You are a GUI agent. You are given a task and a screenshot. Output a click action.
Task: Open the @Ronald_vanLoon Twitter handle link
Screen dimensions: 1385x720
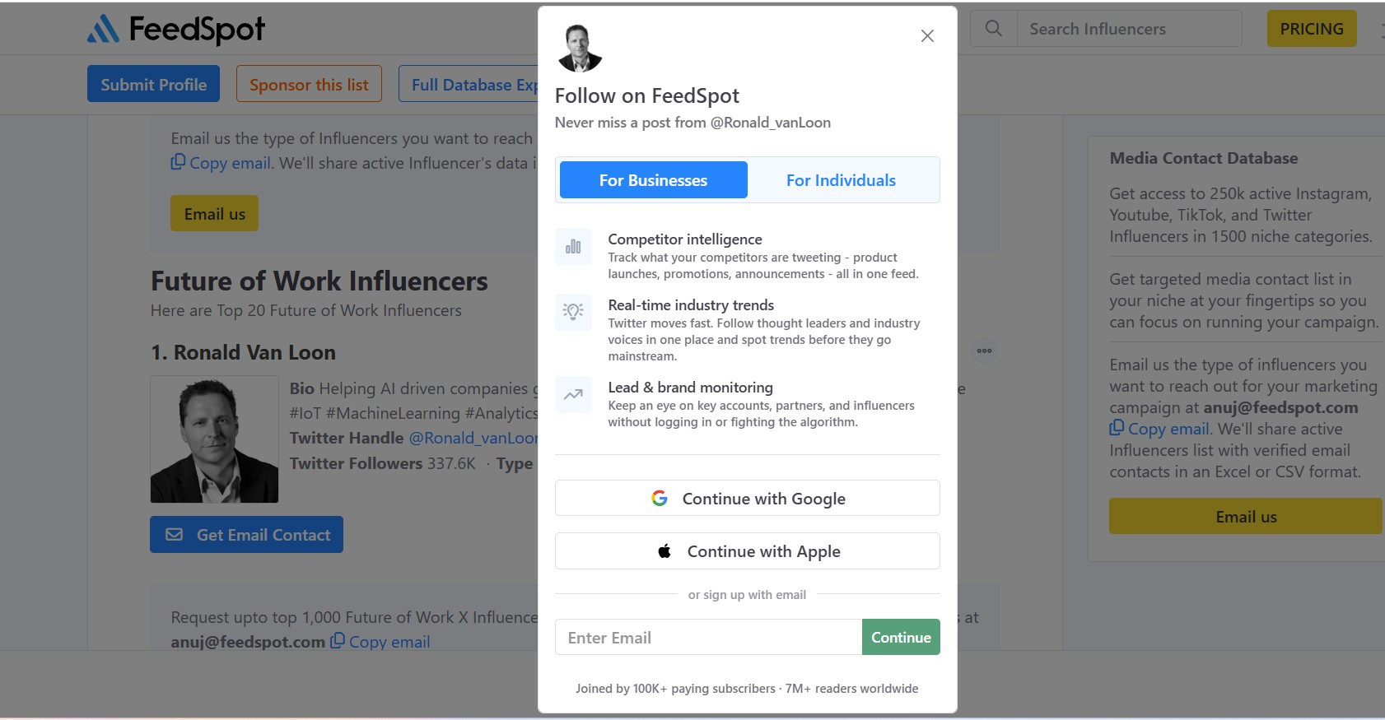473,439
